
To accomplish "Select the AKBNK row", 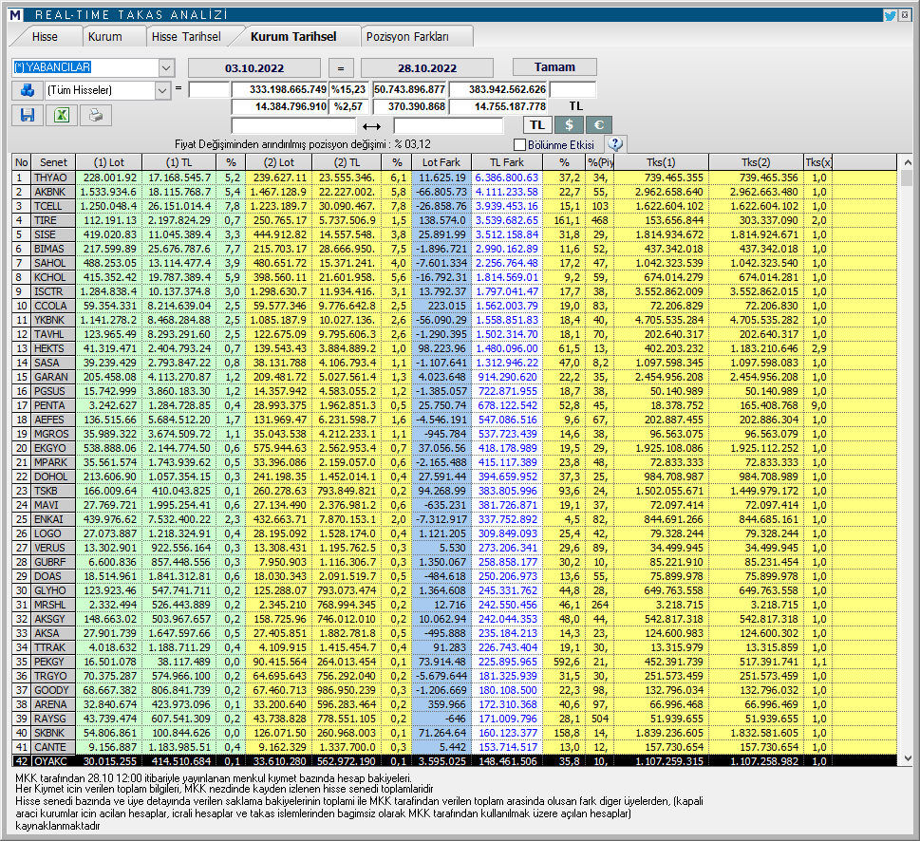I will coord(454,192).
